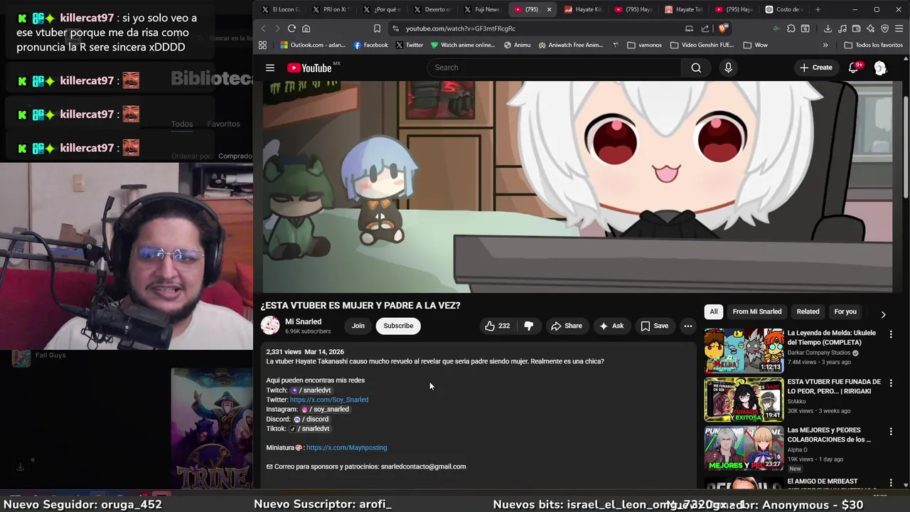Open the share page icon in address bar
The width and height of the screenshot is (910, 512).
click(705, 28)
